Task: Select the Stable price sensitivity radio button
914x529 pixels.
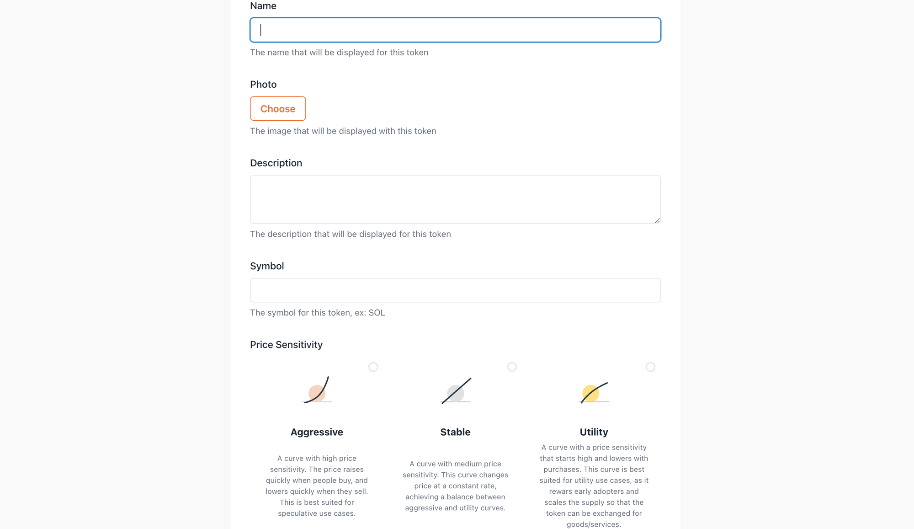Action: (x=512, y=367)
